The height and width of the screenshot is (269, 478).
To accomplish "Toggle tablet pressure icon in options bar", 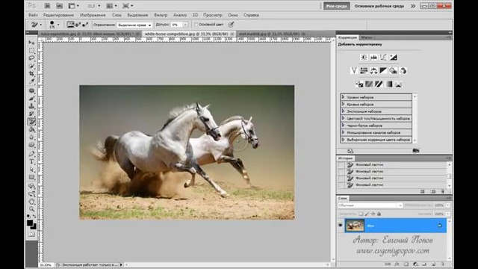I will click(231, 25).
